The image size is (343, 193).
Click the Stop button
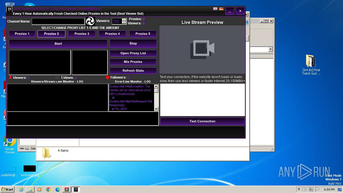pos(133,43)
